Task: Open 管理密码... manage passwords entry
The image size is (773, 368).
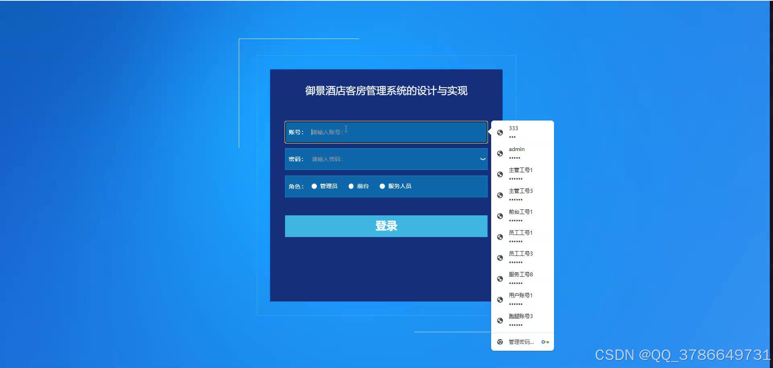Action: (523, 342)
